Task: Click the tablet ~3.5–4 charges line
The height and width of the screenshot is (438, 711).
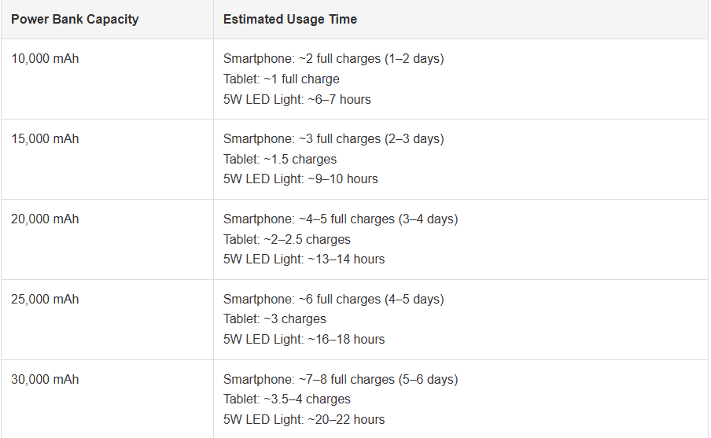Action: [x=286, y=399]
